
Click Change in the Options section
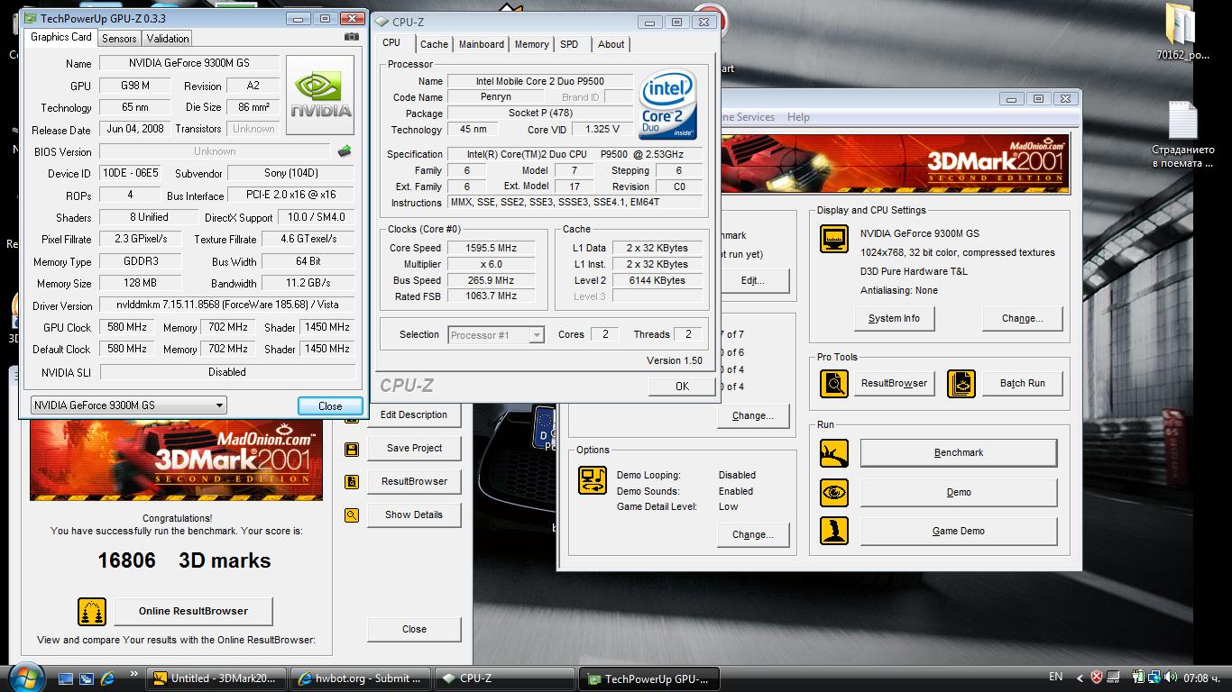(x=753, y=534)
